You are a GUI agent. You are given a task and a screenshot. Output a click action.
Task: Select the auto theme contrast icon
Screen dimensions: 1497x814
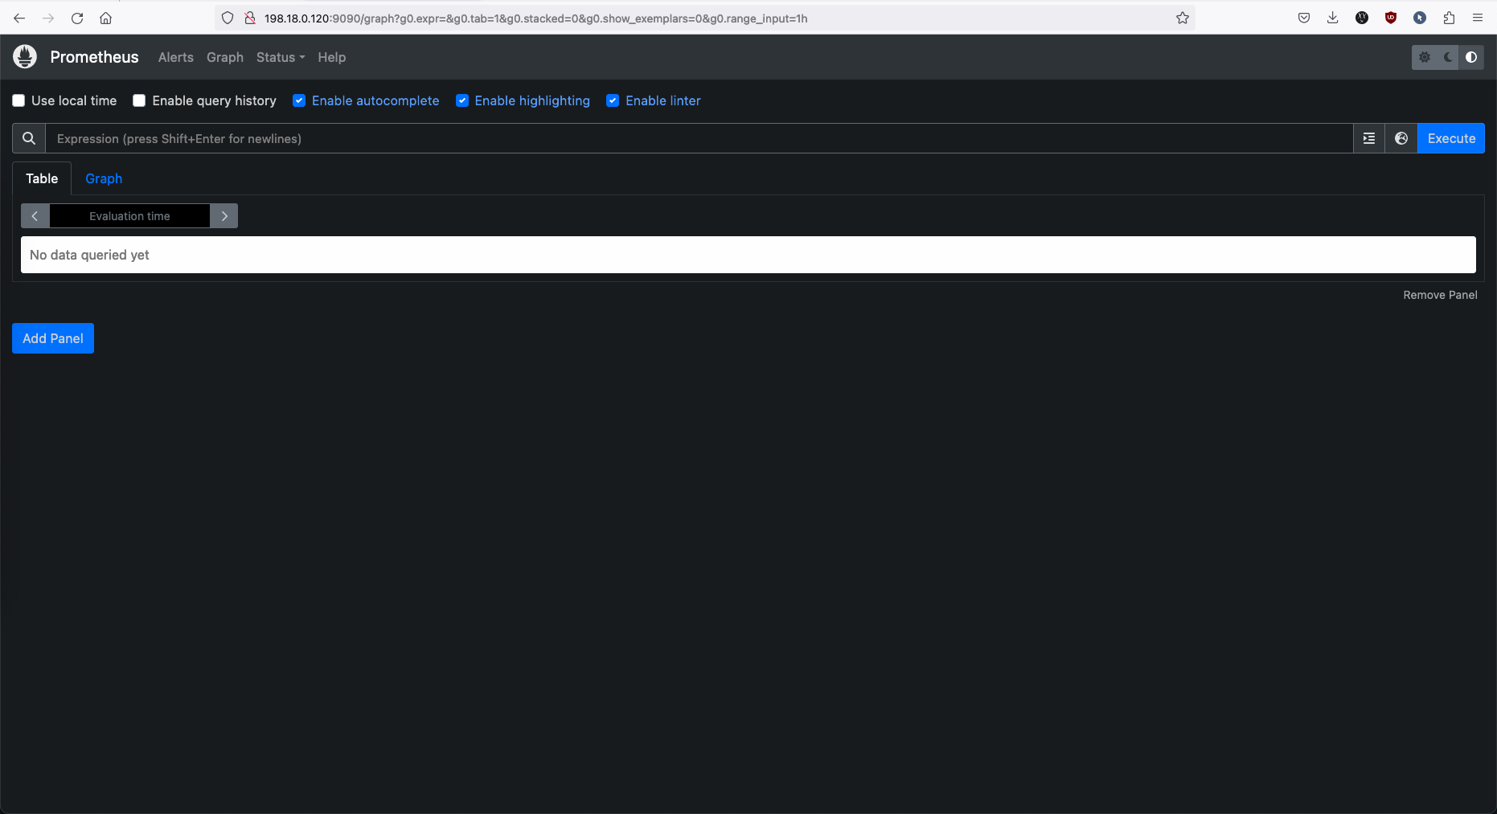click(x=1471, y=57)
